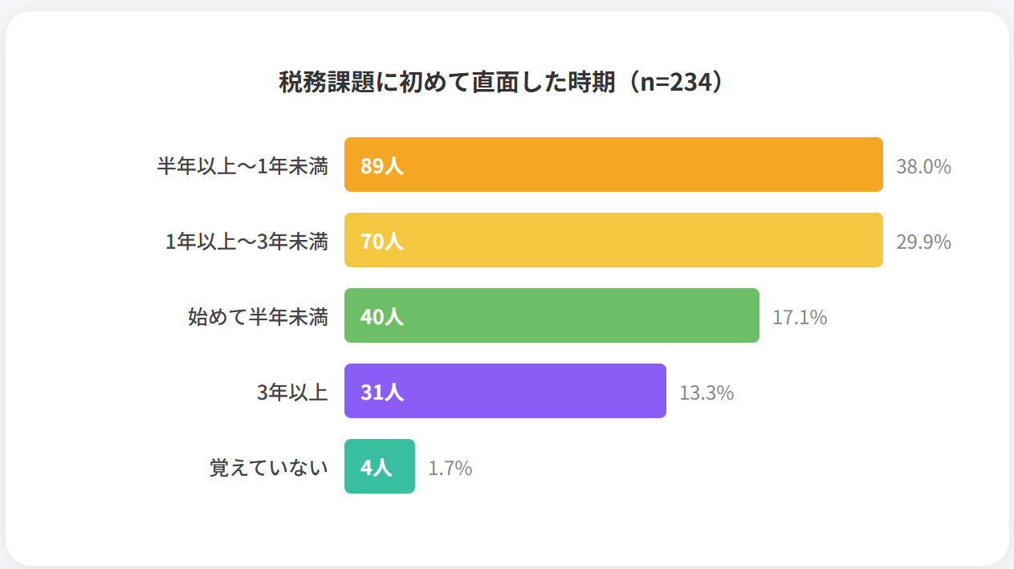
Task: Select the 31人 count label
Action: point(381,392)
